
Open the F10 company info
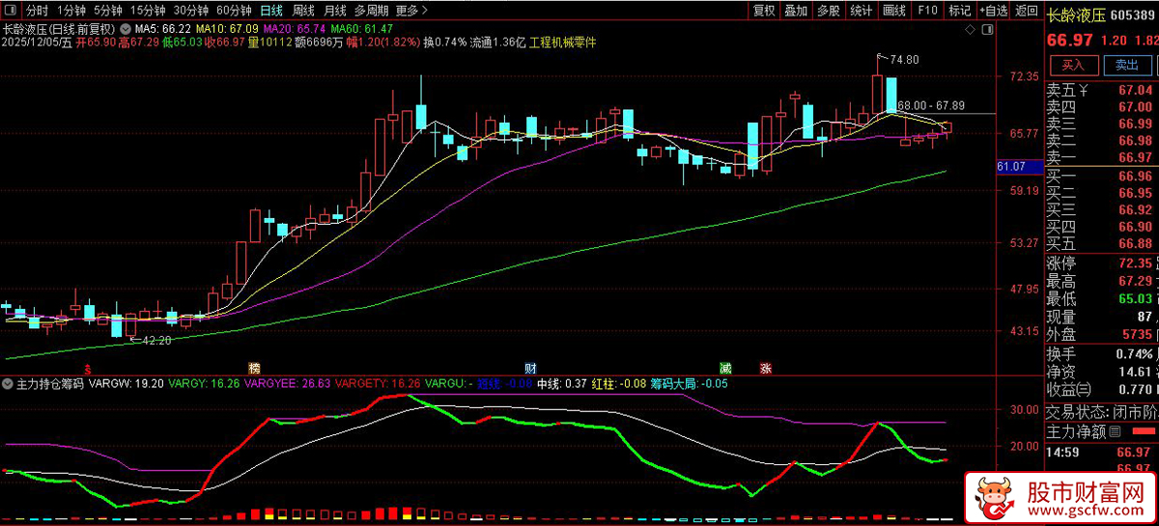coord(926,11)
